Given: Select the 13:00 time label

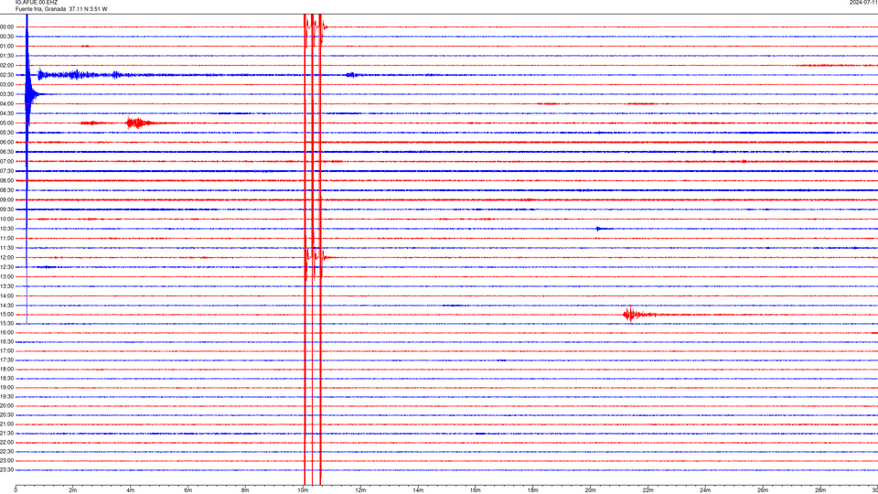Looking at the screenshot, I should [6, 276].
